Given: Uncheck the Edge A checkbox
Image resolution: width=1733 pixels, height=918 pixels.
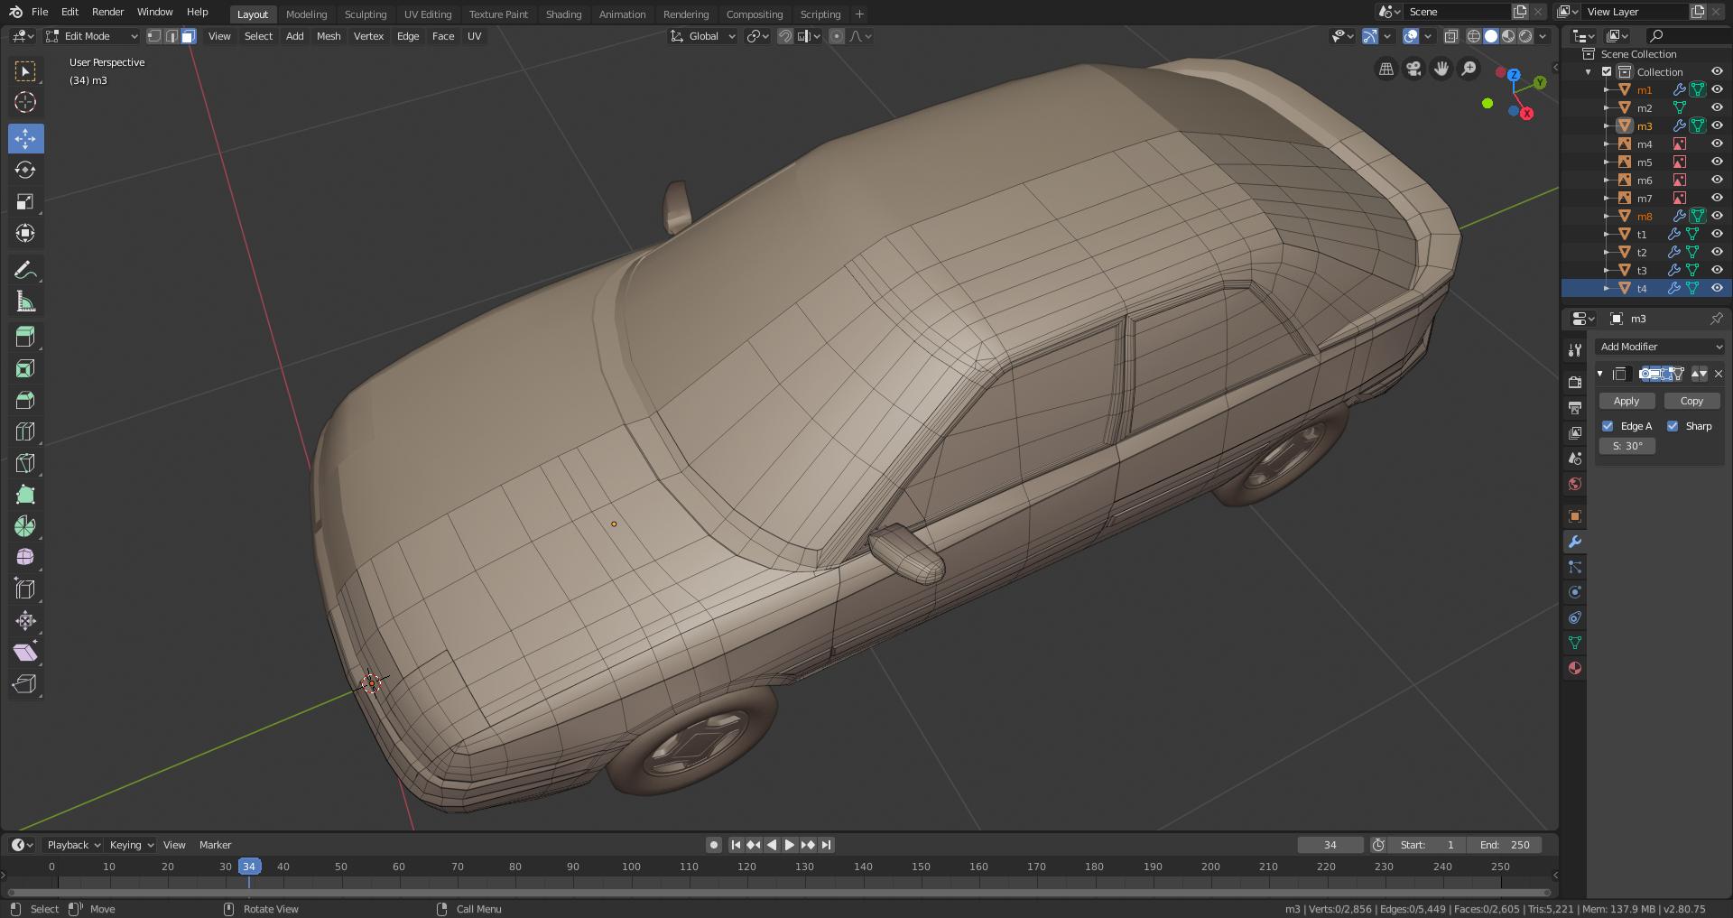Looking at the screenshot, I should pyautogui.click(x=1608, y=426).
